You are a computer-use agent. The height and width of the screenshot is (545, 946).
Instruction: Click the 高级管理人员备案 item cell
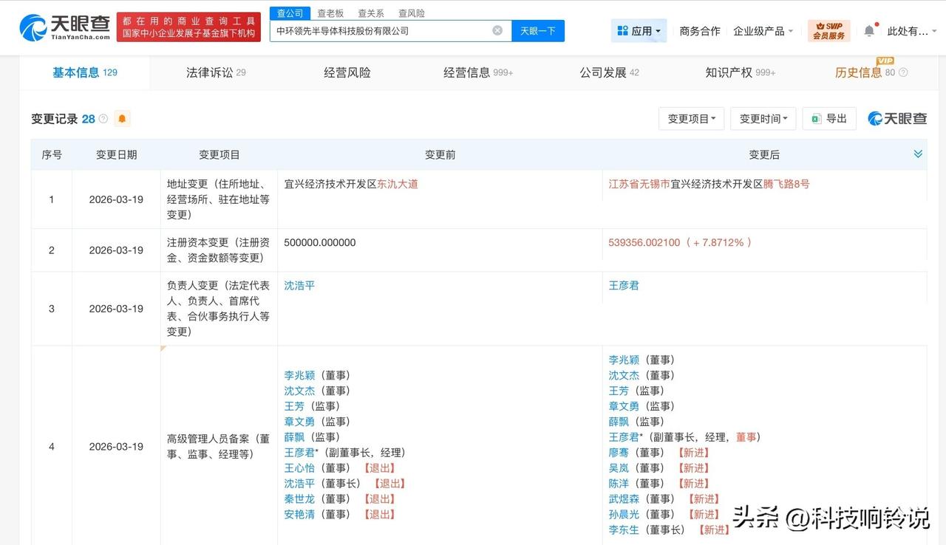[219, 447]
